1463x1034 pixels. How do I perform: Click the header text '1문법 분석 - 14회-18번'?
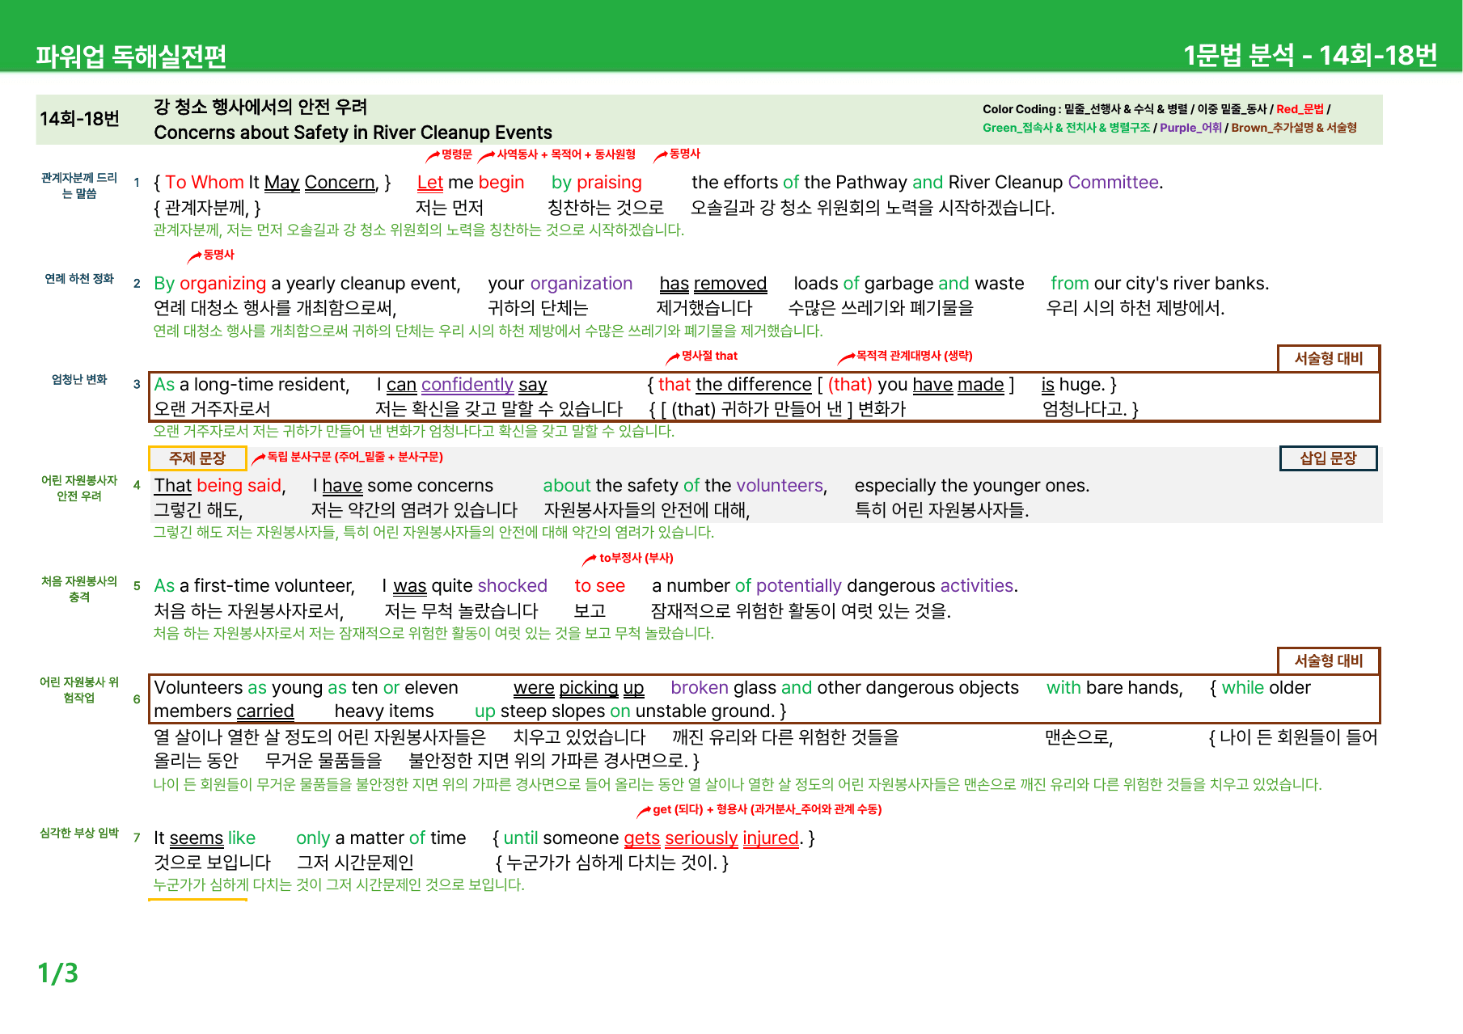point(1310,55)
